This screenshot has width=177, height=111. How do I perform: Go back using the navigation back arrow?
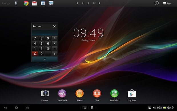(x=5, y=108)
